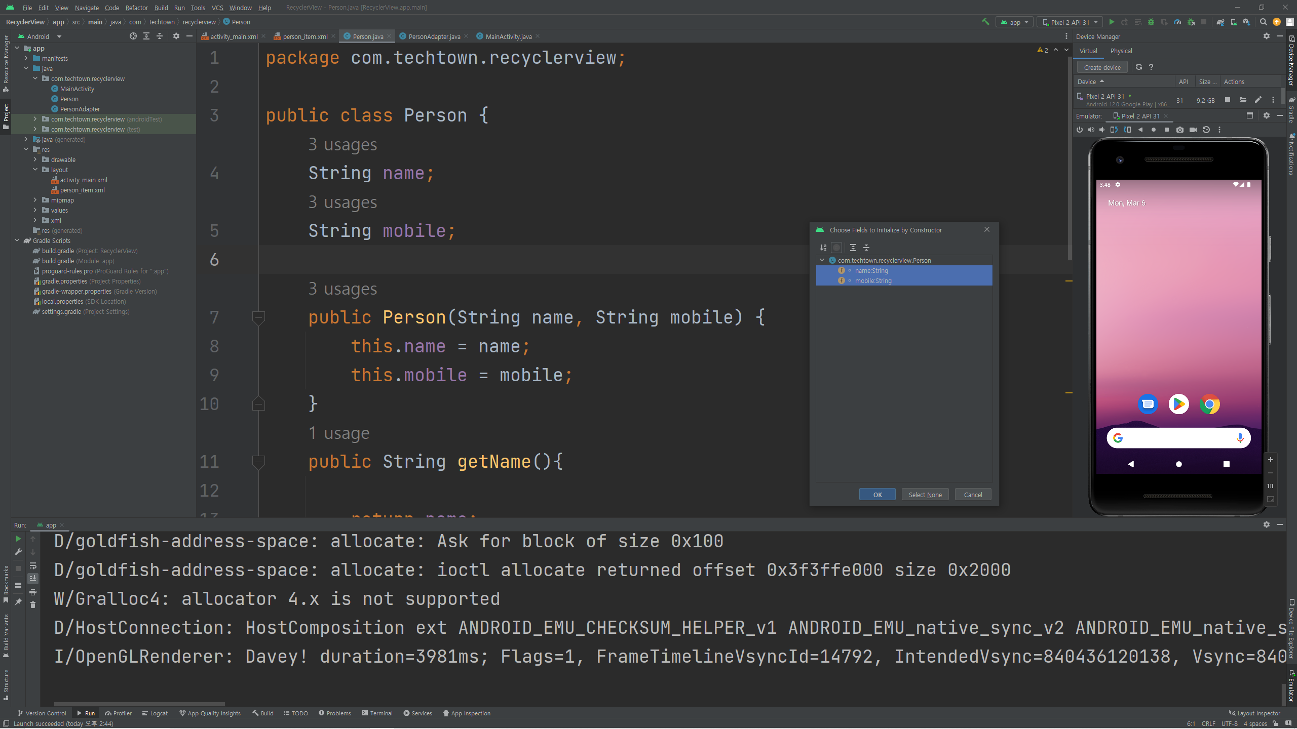Click the orange update-available arrow icon
The width and height of the screenshot is (1297, 729).
click(1277, 22)
